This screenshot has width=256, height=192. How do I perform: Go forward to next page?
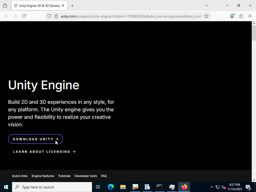point(15,16)
